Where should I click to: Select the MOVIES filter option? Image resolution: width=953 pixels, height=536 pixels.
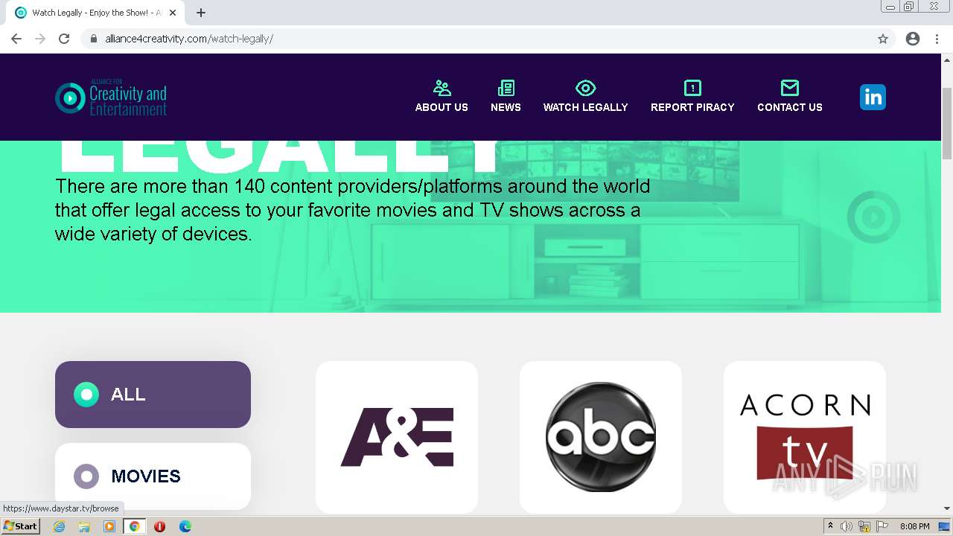pos(153,476)
